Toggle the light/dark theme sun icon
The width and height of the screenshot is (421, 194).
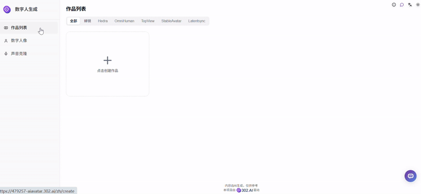418,5
